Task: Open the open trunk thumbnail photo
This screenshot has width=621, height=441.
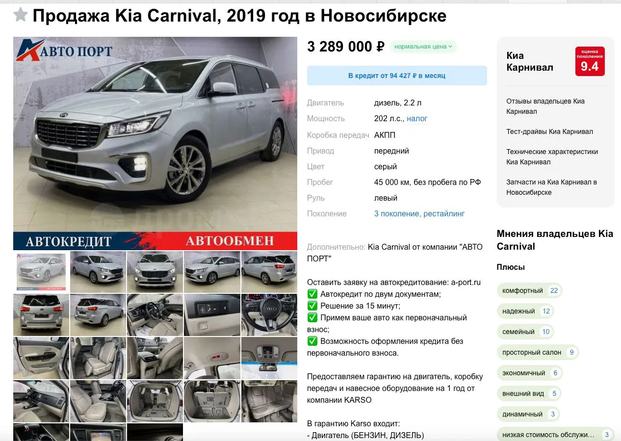Action: pyautogui.click(x=155, y=401)
